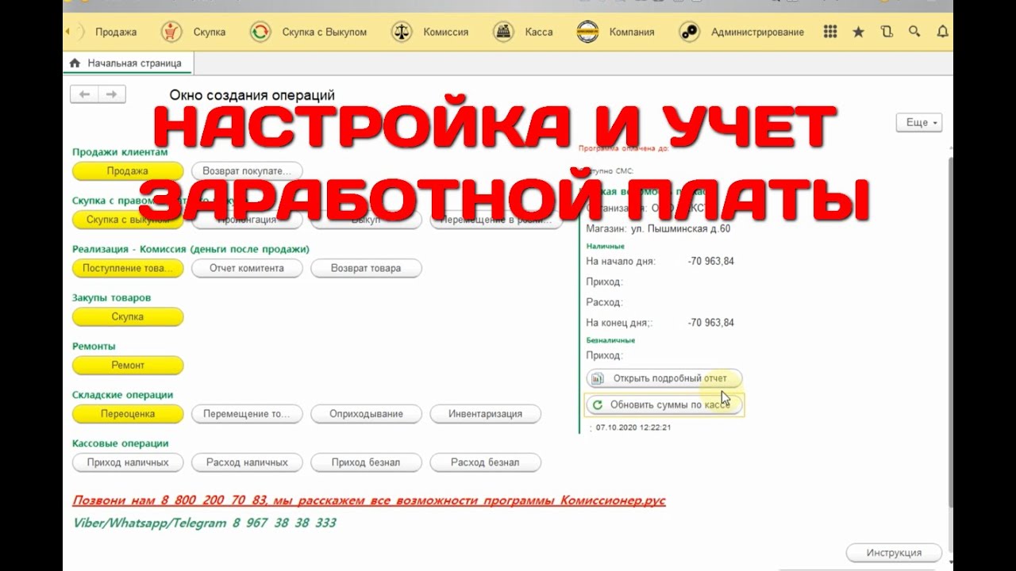Screen dimensions: 1016x571
Task: Open the favorites star icon
Action: [858, 33]
